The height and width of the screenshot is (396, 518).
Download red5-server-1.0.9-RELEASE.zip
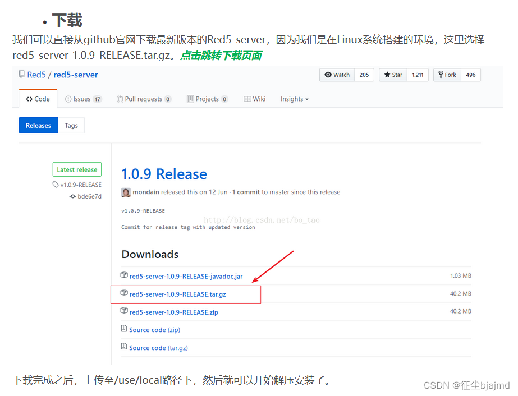click(x=174, y=312)
